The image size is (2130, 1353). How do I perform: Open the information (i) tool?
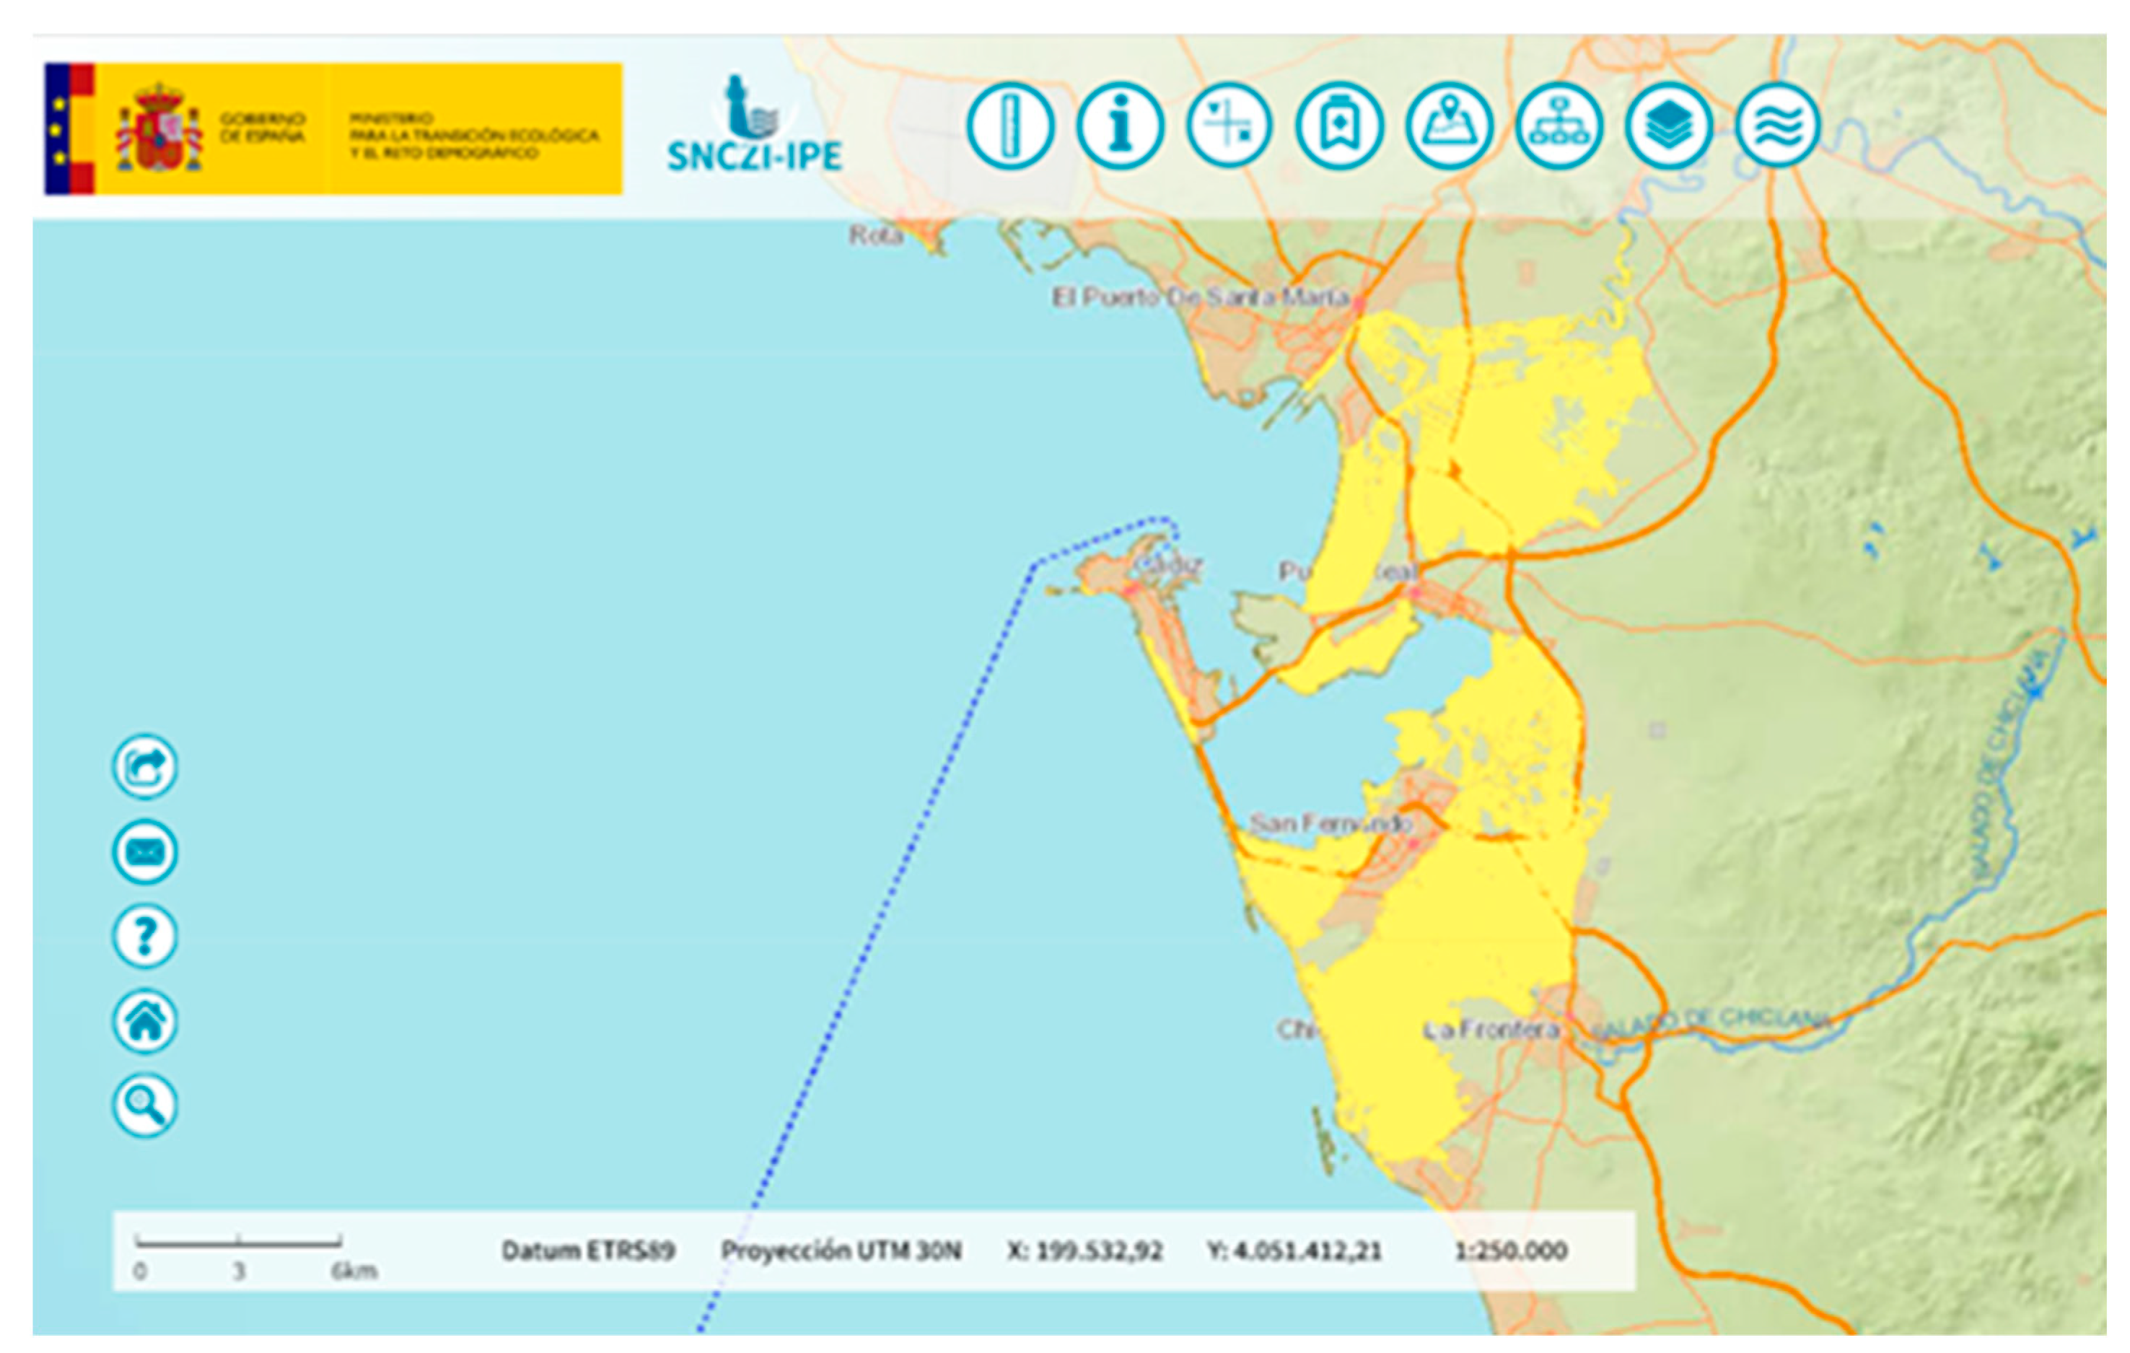pyautogui.click(x=1119, y=126)
